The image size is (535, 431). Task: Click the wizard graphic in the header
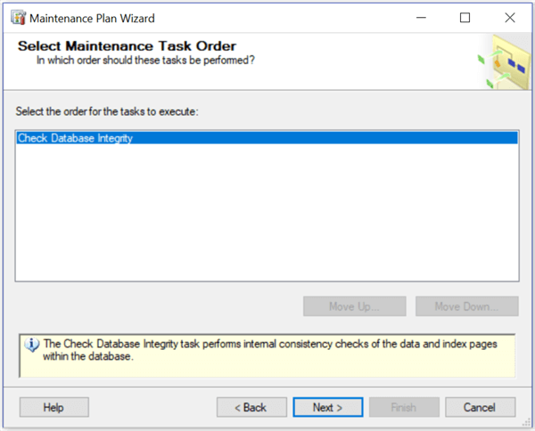(x=500, y=61)
